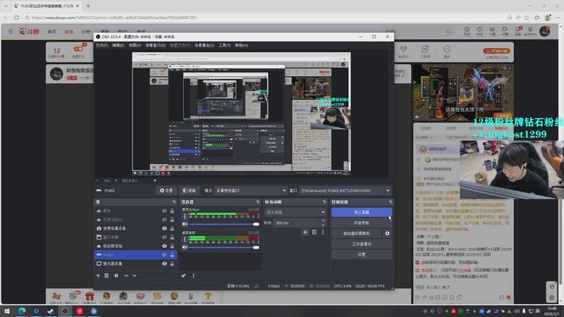
Task: Open settings button in controls dock
Action: click(361, 254)
